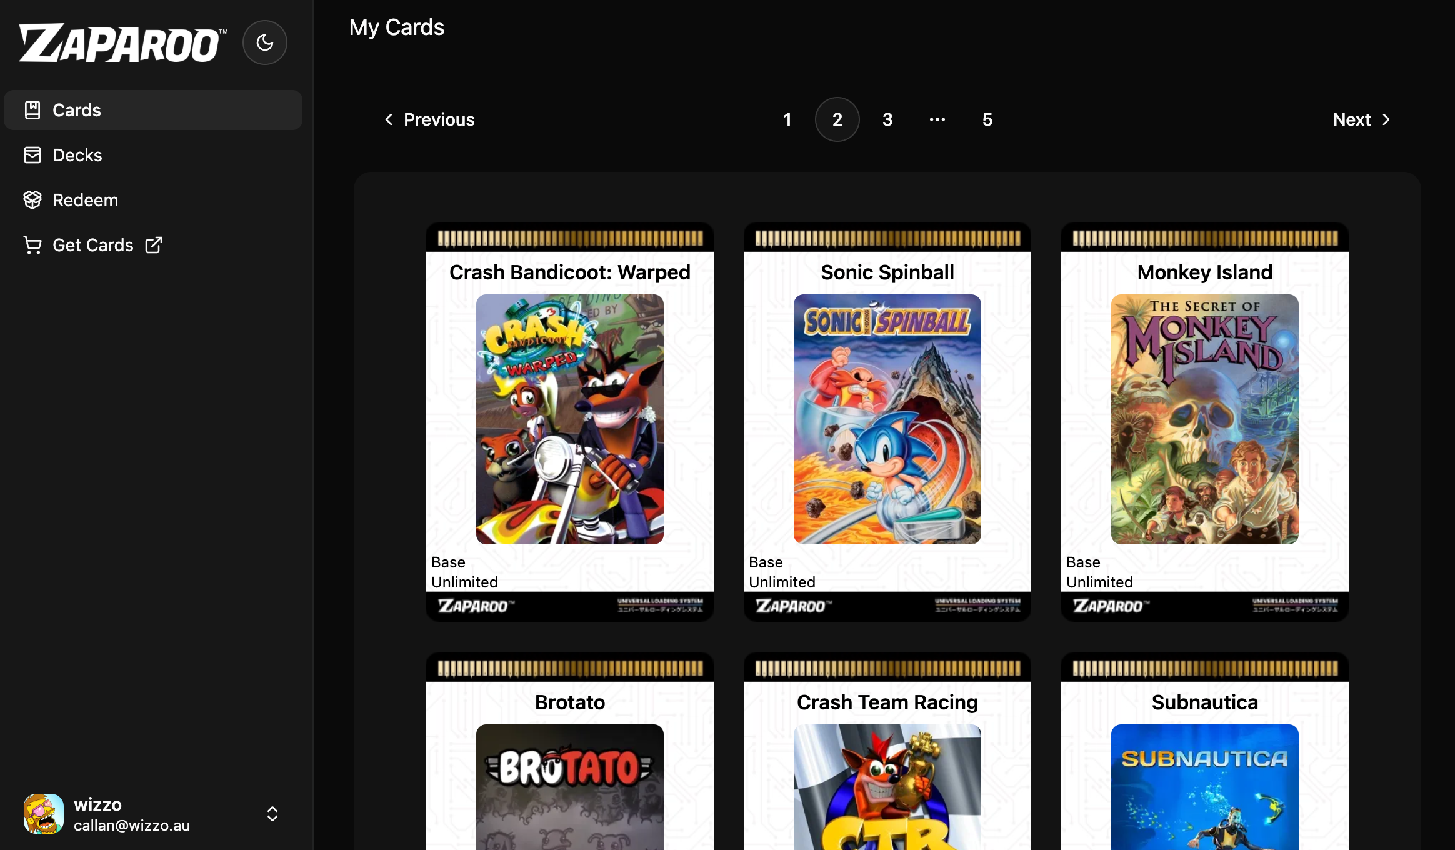
Task: Open the Brotato cover art
Action: (570, 787)
